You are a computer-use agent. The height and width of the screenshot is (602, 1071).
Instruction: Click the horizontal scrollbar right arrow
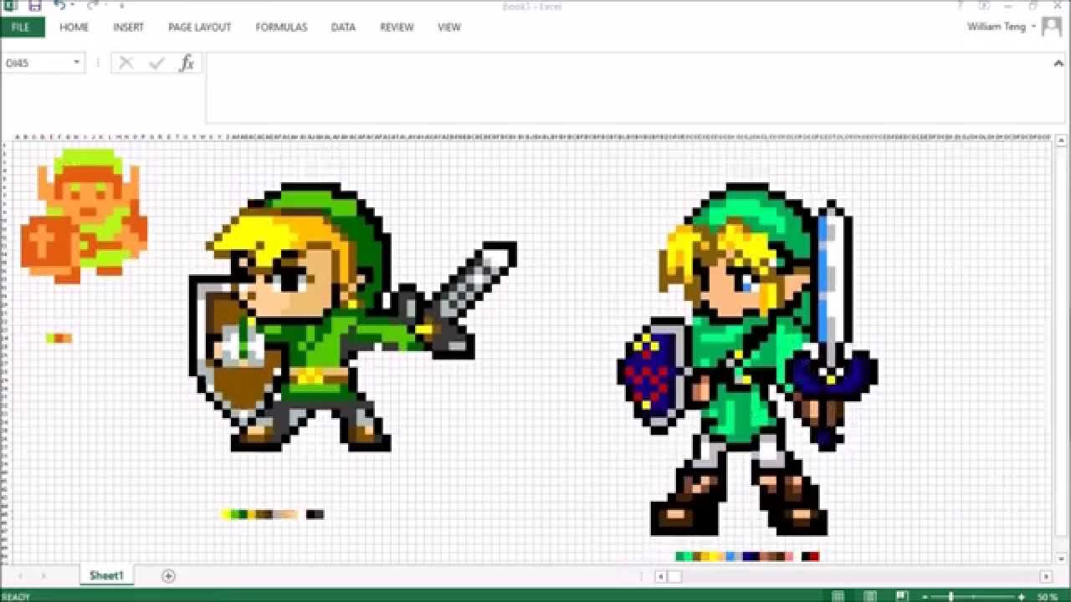(1046, 576)
